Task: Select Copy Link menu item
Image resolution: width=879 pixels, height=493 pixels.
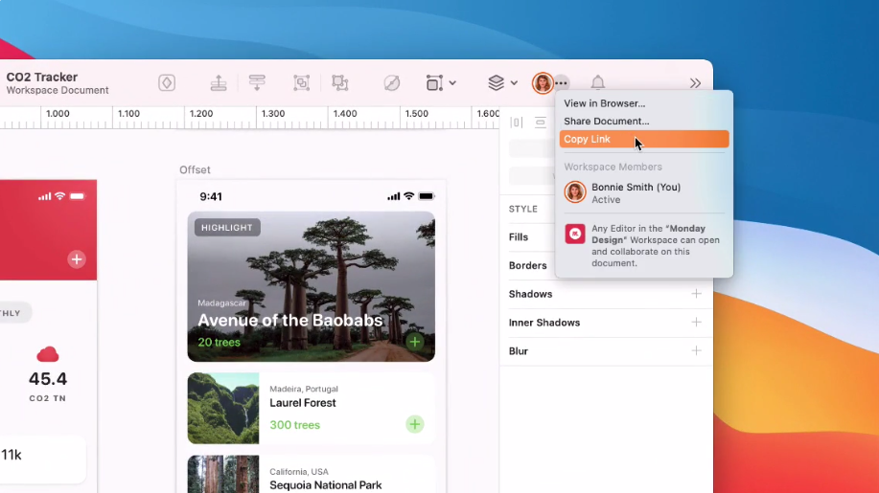Action: click(644, 140)
